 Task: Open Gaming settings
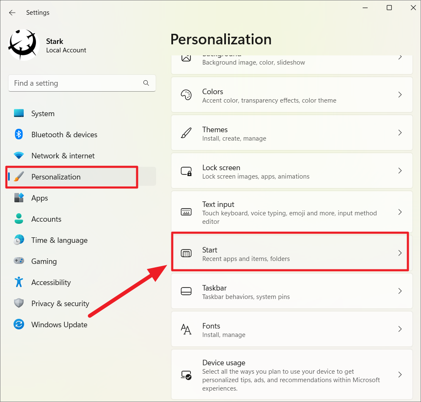[44, 261]
